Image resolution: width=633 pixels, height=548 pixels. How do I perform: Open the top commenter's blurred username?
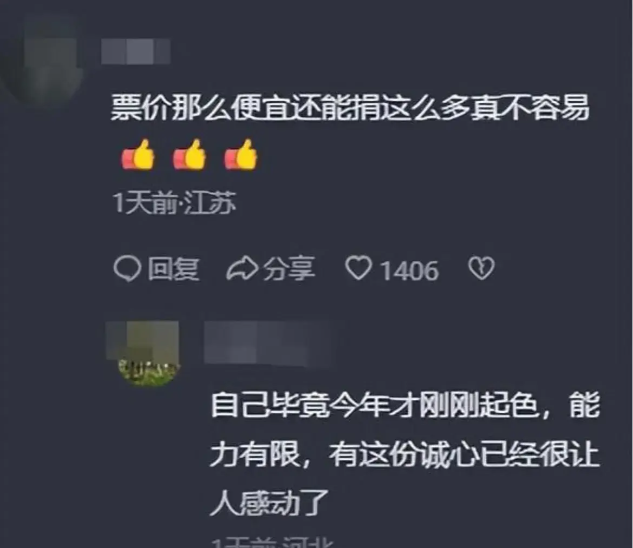tap(135, 51)
